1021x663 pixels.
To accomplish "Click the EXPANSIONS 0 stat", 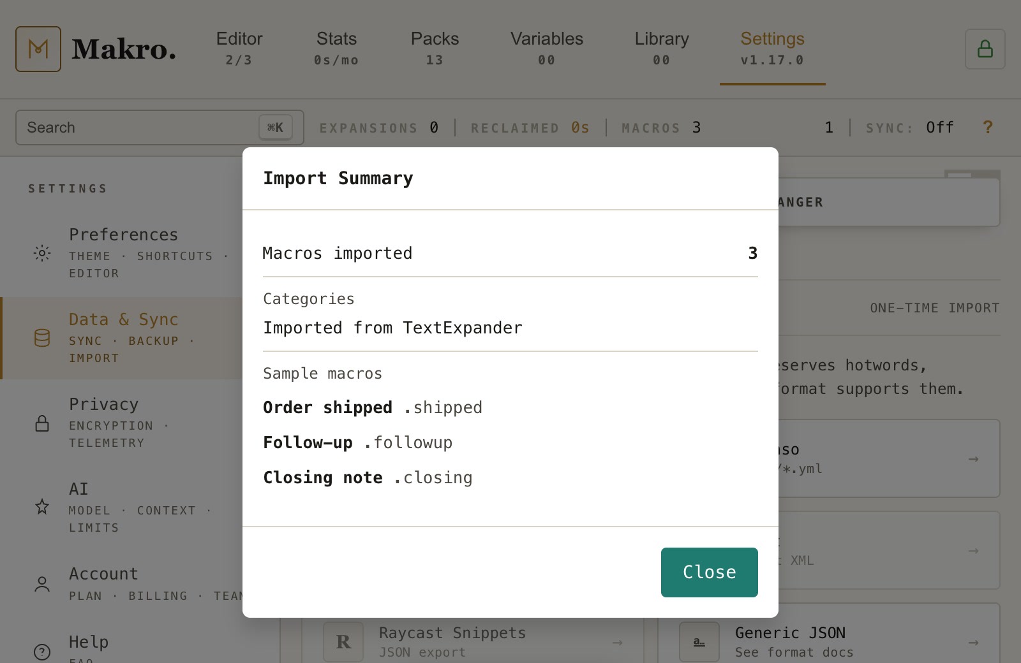I will coord(379,127).
